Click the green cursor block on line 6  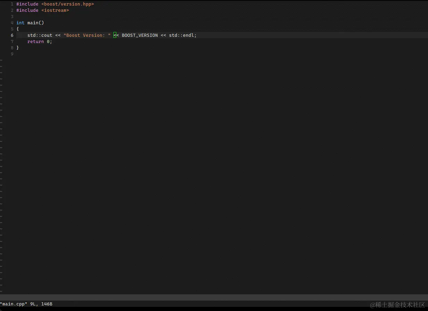click(115, 35)
